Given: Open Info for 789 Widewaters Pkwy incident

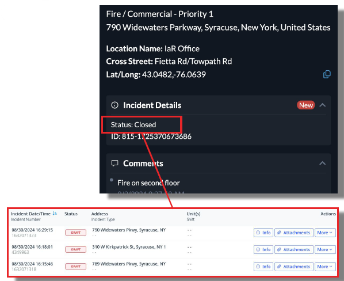Looking at the screenshot, I should (x=263, y=266).
